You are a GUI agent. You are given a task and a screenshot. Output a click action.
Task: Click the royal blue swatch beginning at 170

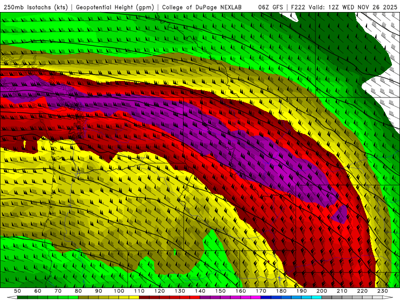point(266,297)
